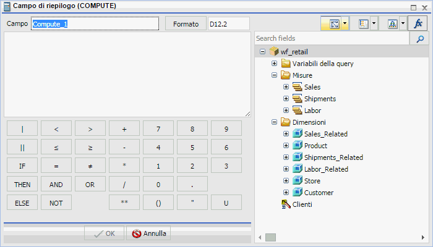
Task: Insert NOT operator
Action: coord(56,203)
